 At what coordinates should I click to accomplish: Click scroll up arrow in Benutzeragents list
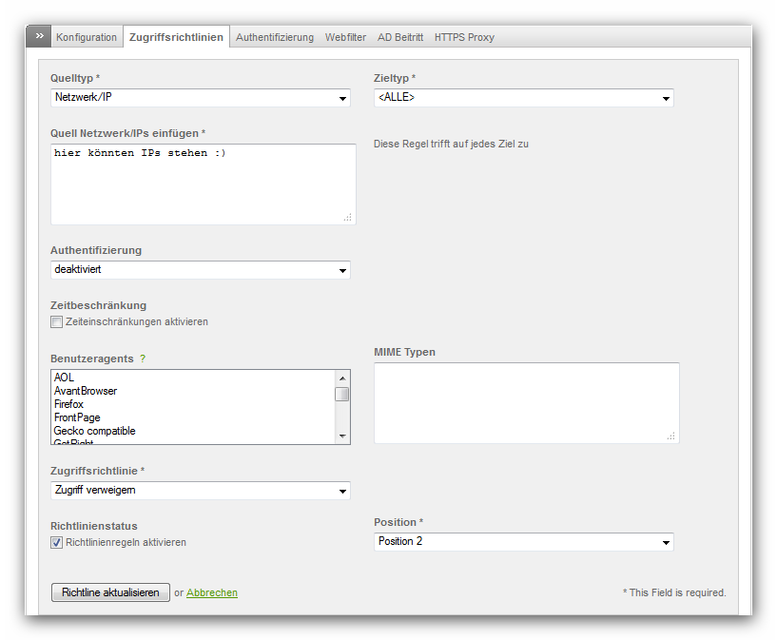[342, 377]
